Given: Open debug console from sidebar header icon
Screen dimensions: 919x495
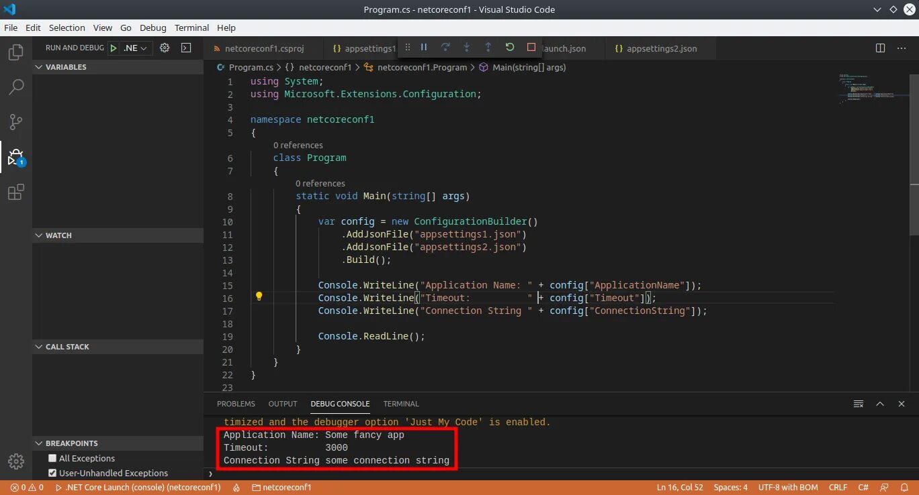Looking at the screenshot, I should pos(186,48).
